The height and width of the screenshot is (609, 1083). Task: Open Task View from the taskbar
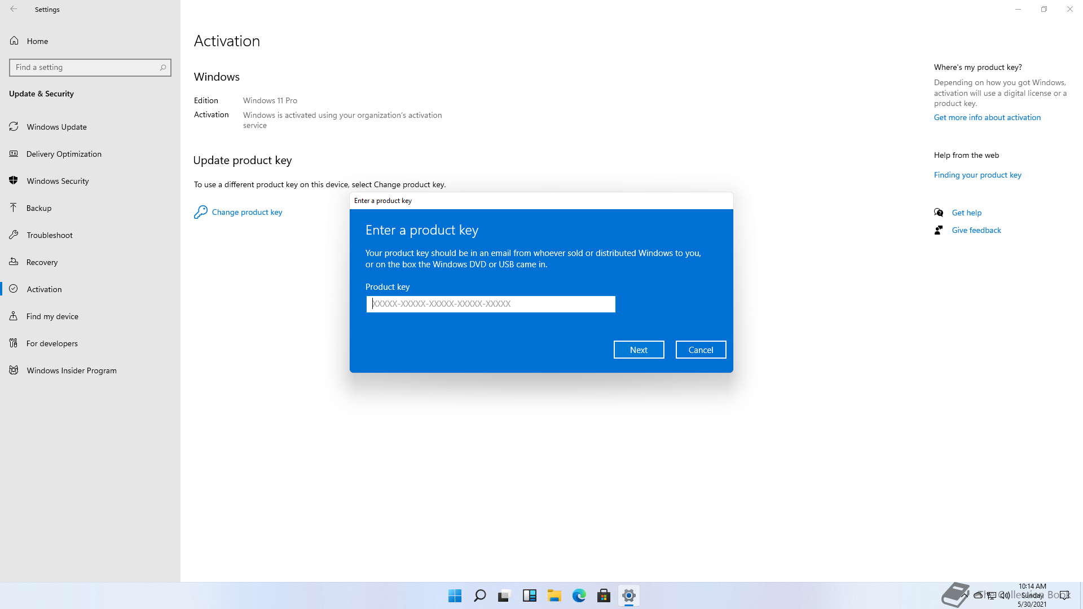[x=504, y=595]
